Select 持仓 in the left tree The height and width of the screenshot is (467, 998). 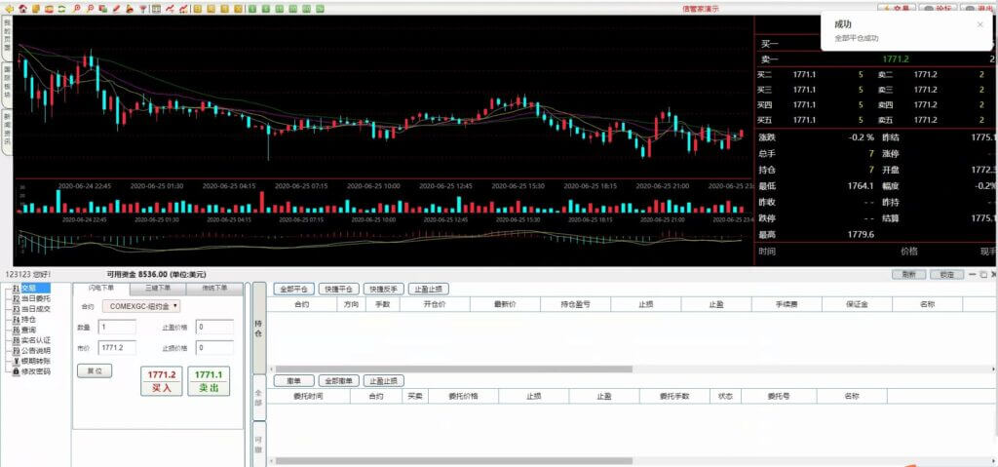(28, 319)
